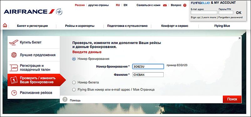Image resolution: width=251 pixels, height=117 pixels.
Task: Close the booking panel with the x
Action: click(239, 38)
